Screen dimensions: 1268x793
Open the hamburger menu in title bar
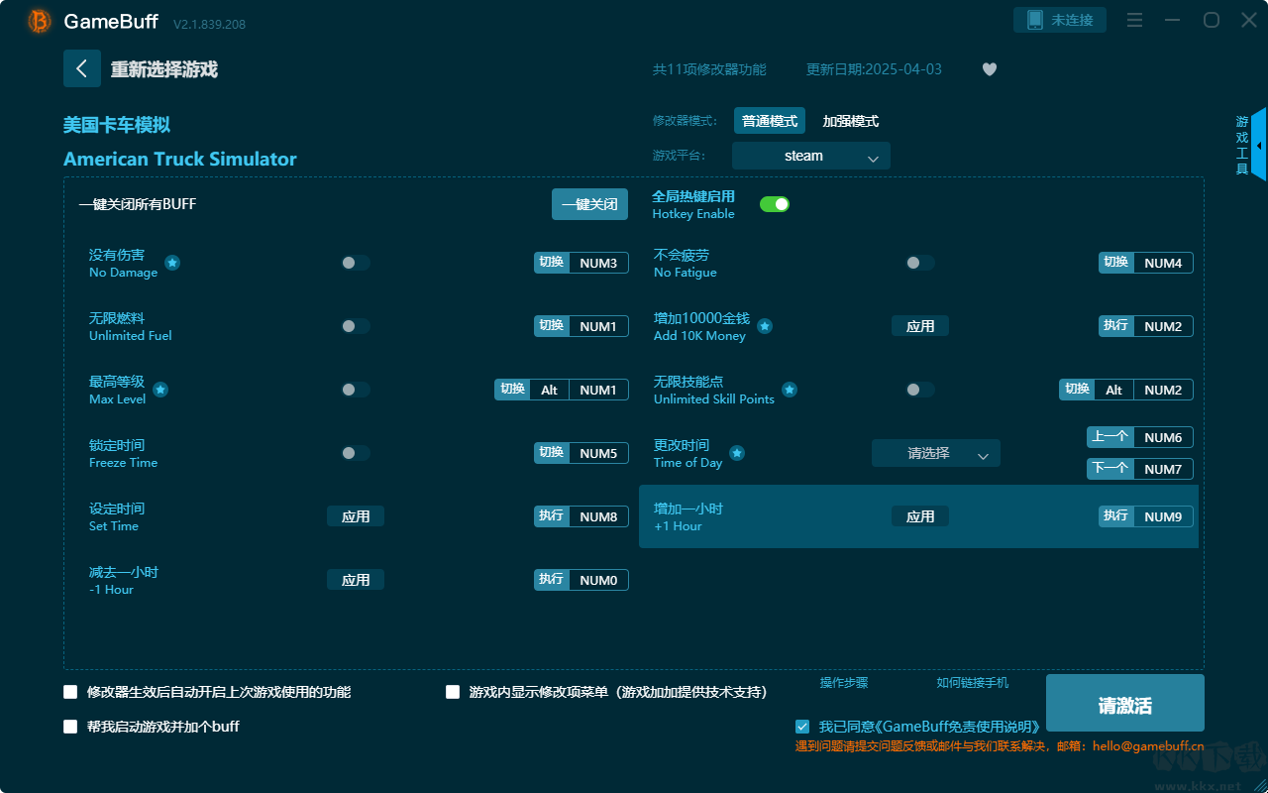[1135, 21]
